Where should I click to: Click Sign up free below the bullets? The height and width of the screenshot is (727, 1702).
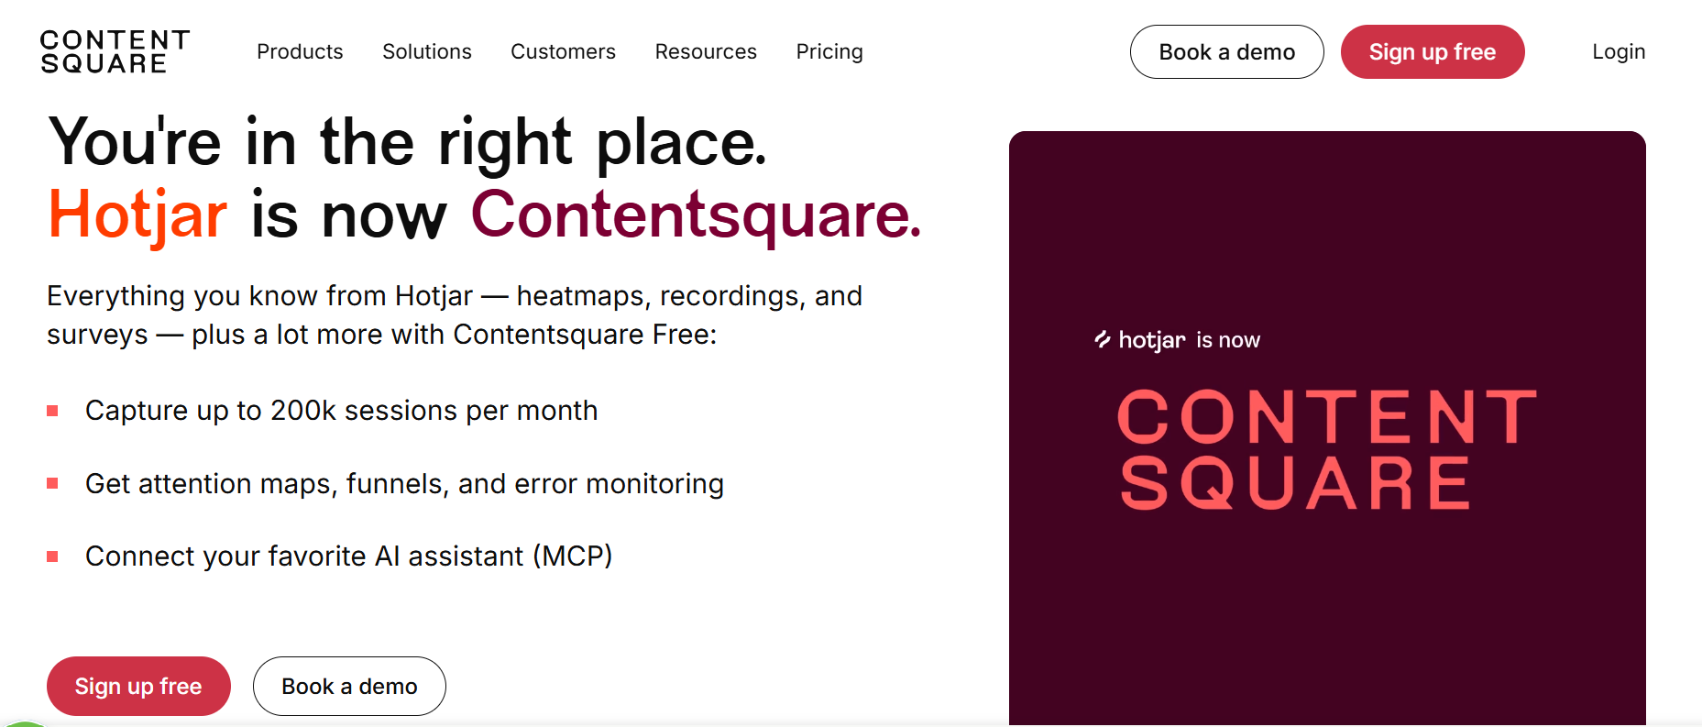click(138, 686)
